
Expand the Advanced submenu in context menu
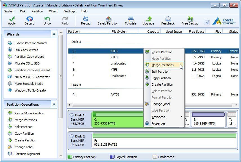164,117
